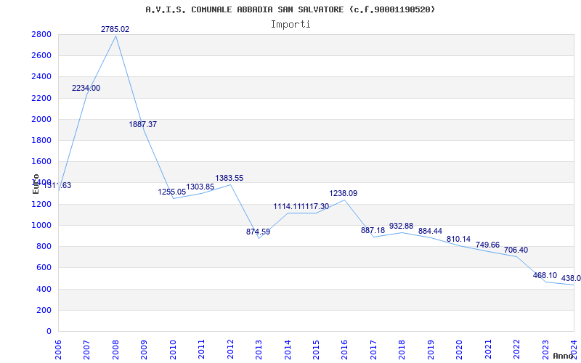
Task: Click the 887.18 data label
Action: (373, 230)
